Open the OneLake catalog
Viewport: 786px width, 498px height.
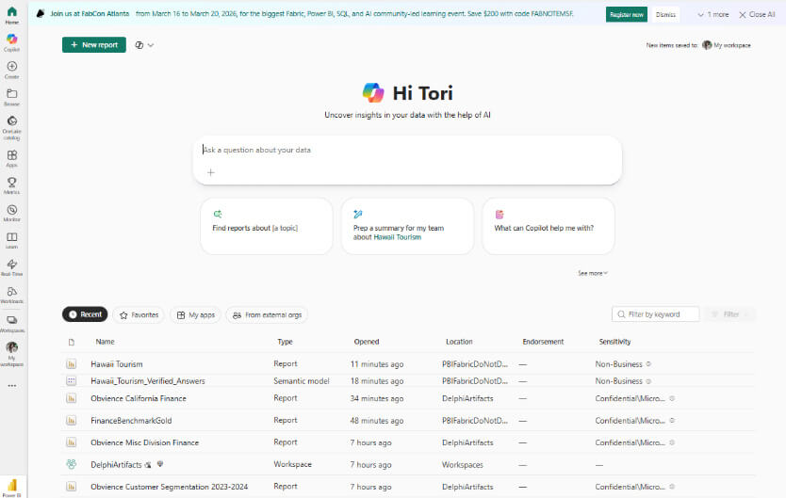click(11, 125)
